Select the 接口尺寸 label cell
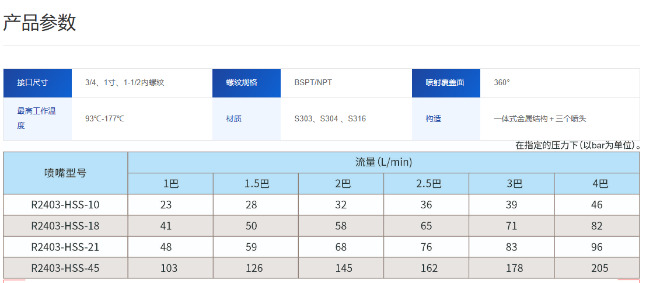Viewport: 653px width, 283px height. click(37, 82)
